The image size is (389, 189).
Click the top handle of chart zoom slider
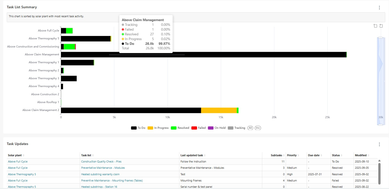click(380, 38)
